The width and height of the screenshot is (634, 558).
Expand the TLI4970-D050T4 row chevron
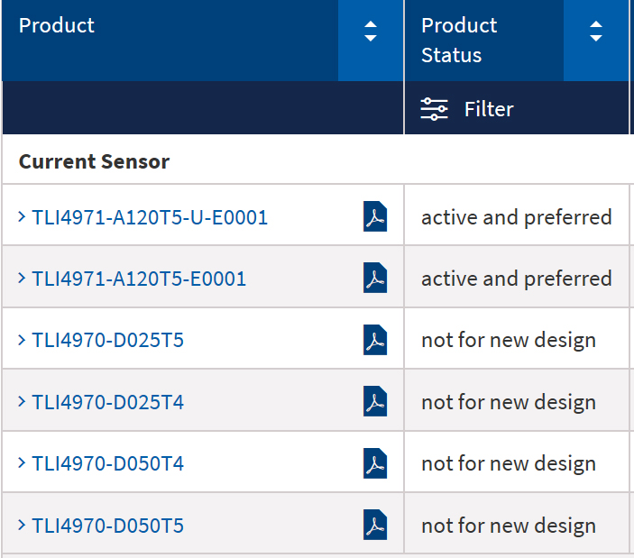click(x=22, y=463)
